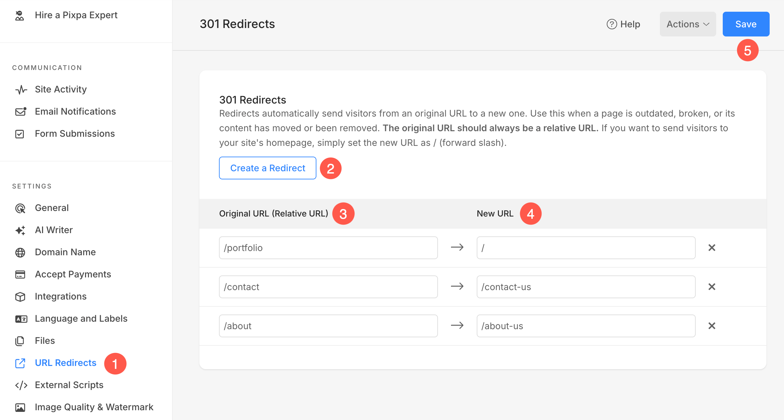Screen dimensions: 784x420
Task: Click the Hire a Pixpa Expert link
Action: (76, 15)
